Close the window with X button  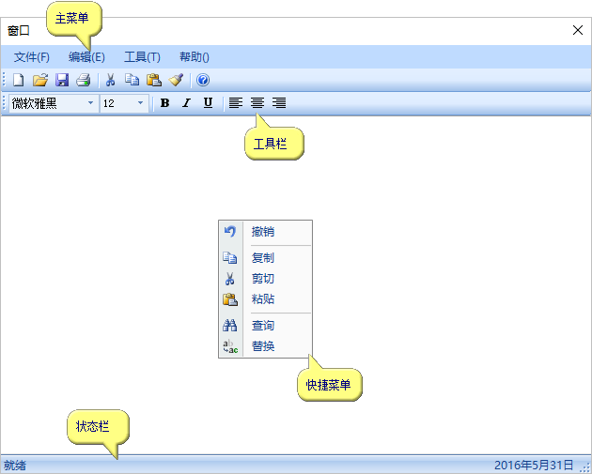(578, 30)
